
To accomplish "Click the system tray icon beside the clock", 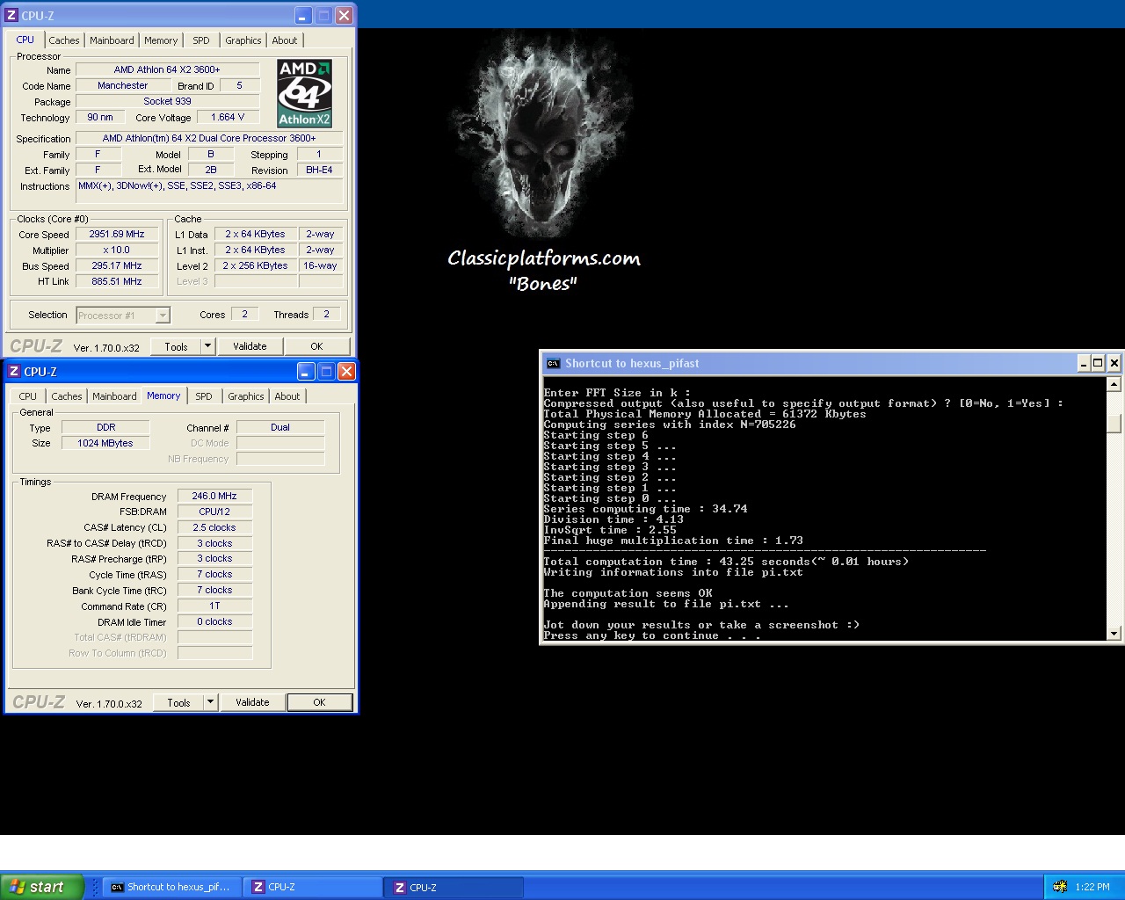I will click(x=1060, y=887).
